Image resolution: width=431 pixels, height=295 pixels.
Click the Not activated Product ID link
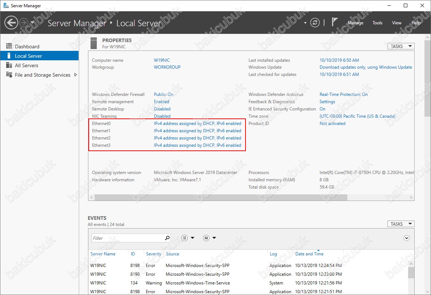(332, 123)
